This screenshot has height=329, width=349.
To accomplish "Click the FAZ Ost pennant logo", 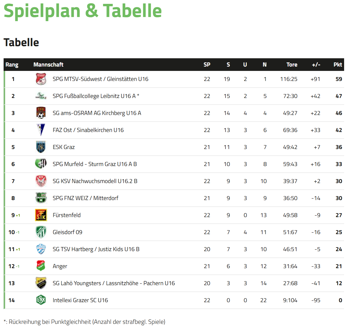I will [41, 130].
